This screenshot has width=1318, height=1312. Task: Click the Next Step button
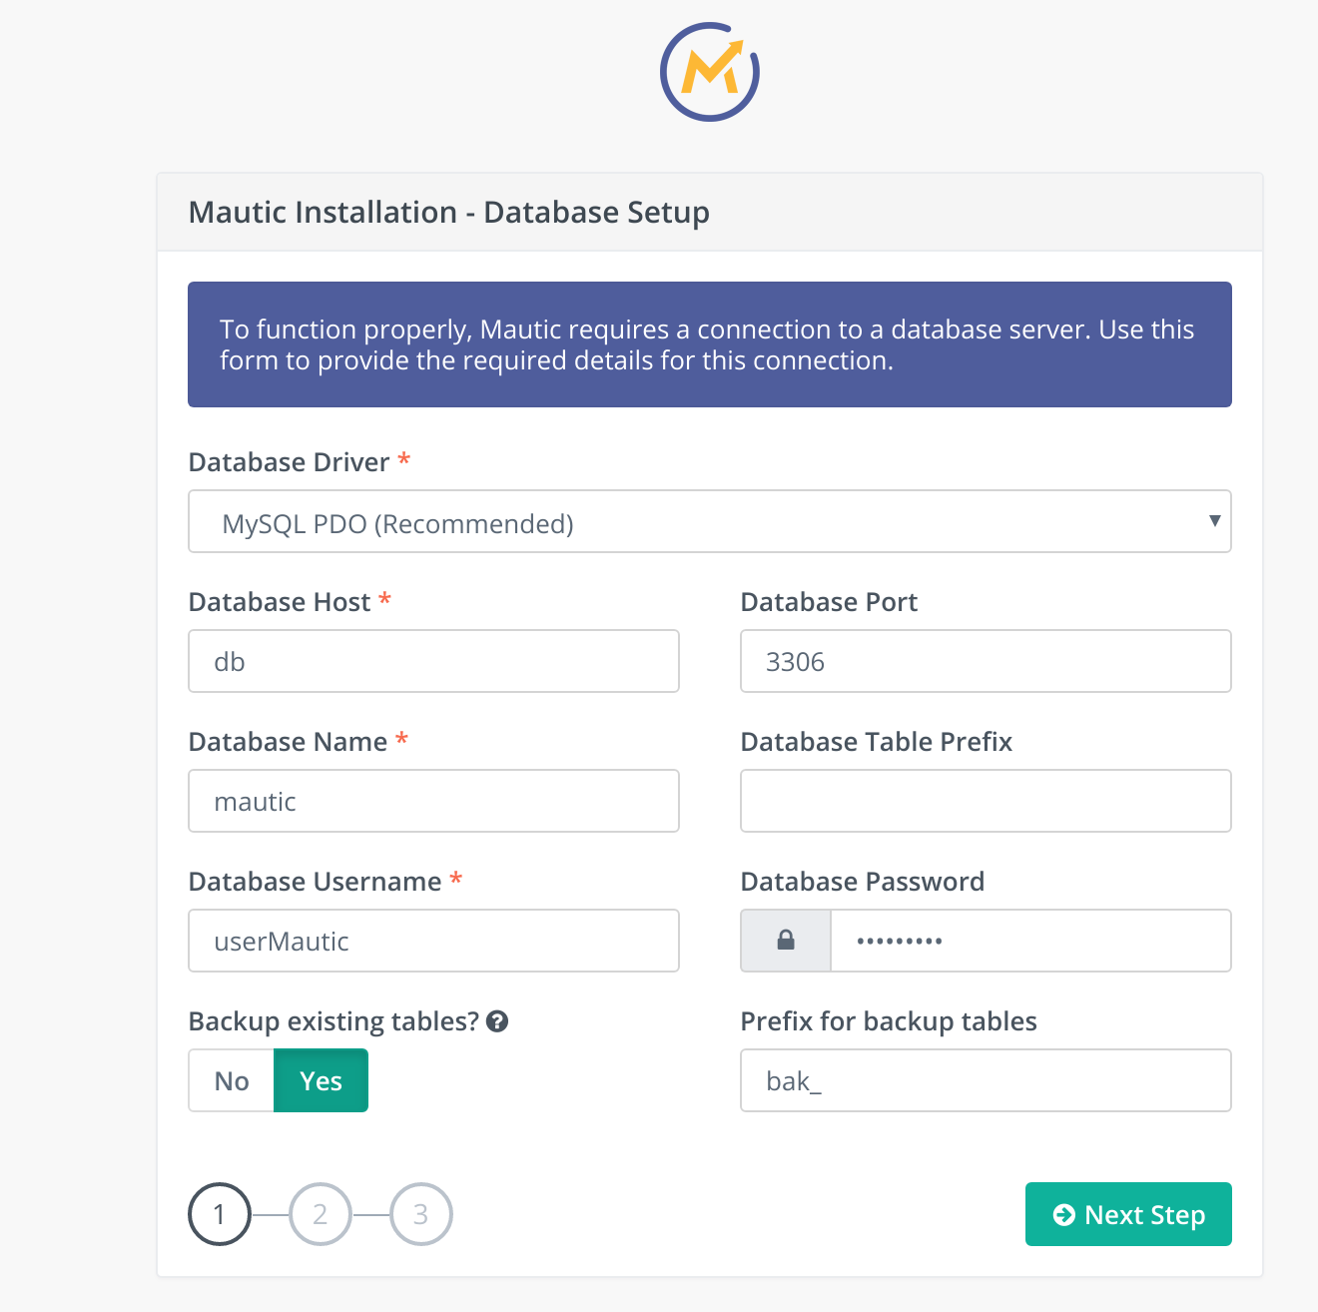tap(1128, 1214)
